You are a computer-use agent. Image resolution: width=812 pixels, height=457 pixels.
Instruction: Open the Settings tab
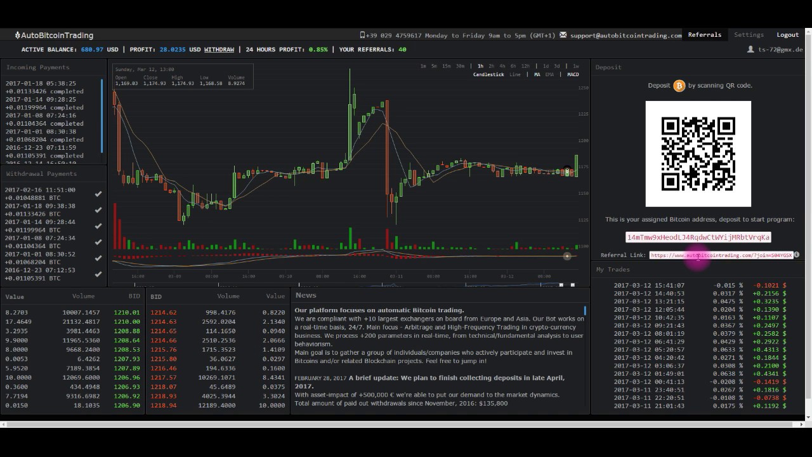749,35
